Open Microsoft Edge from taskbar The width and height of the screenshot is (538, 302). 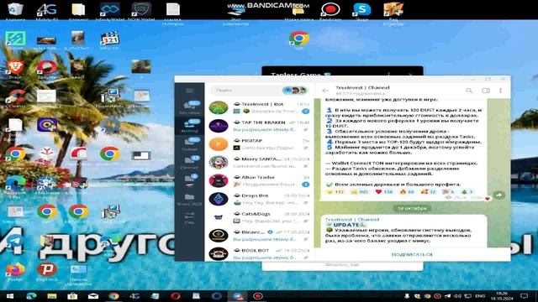click(31, 296)
